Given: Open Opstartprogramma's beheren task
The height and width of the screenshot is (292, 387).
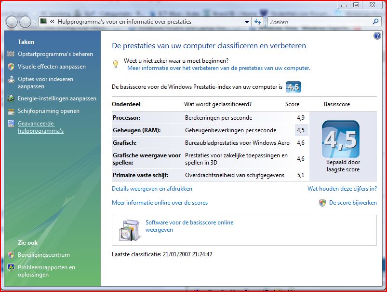Looking at the screenshot, I should (x=55, y=54).
